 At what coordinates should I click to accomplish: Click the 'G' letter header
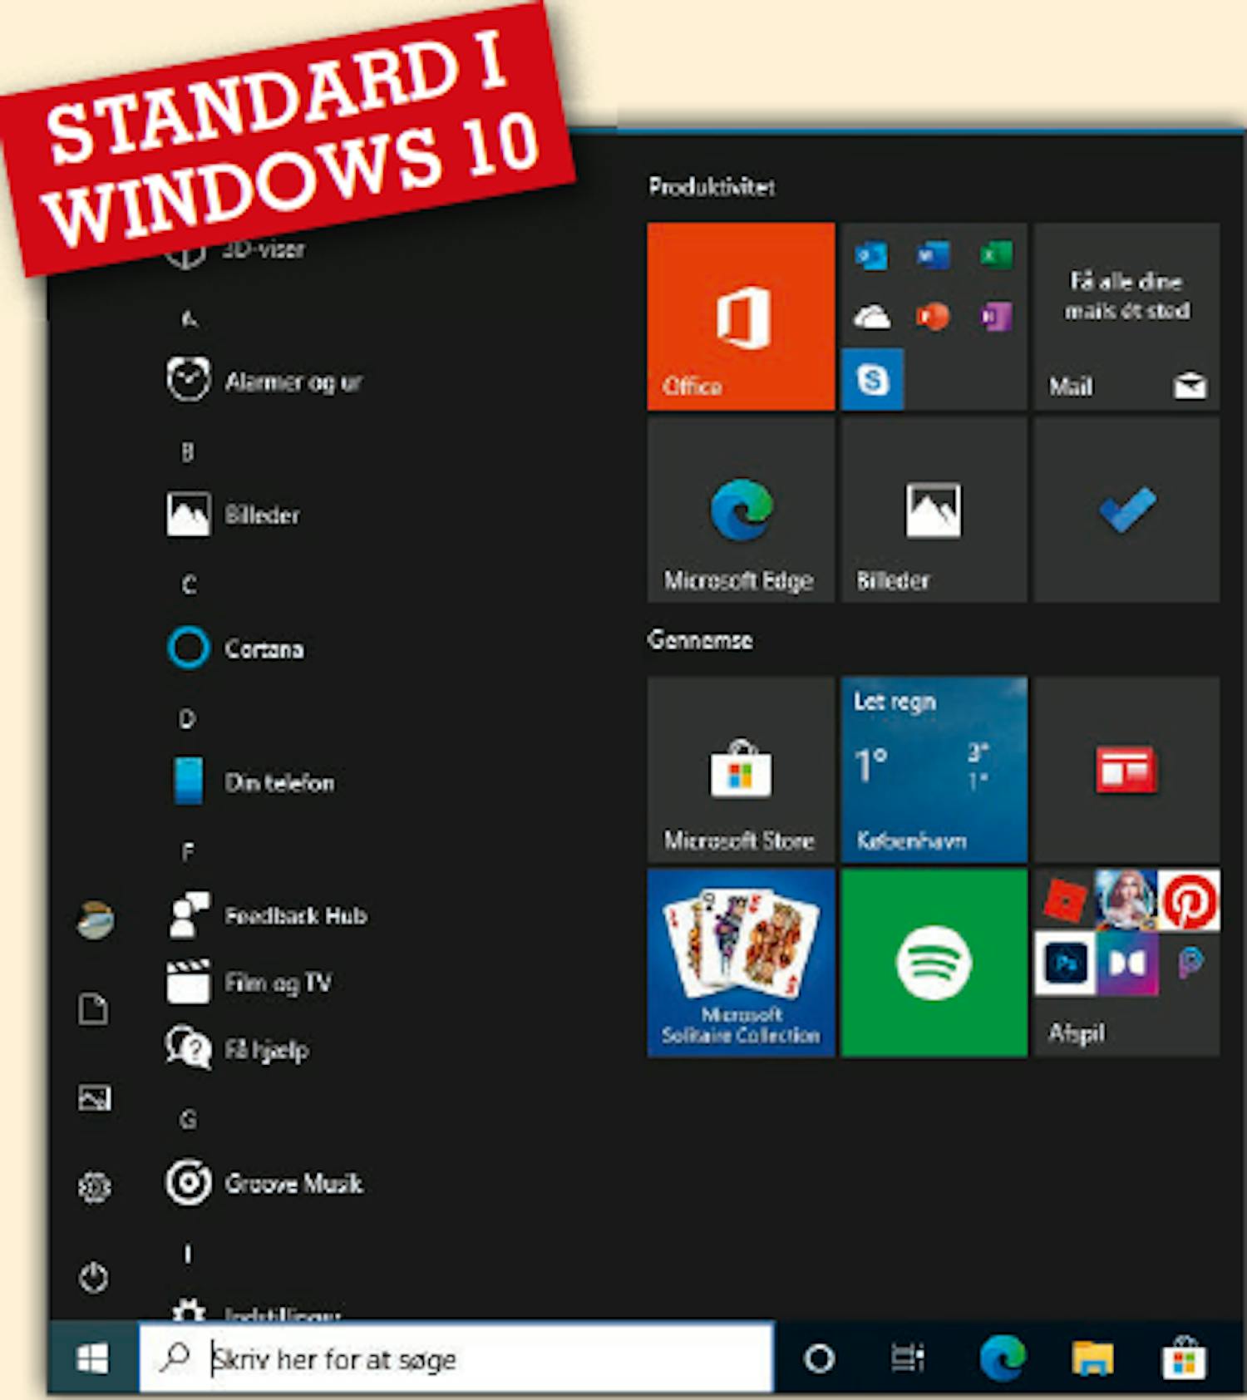pos(189,1120)
